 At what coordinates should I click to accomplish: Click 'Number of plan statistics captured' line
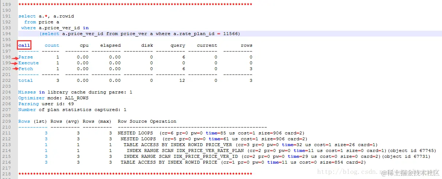pyautogui.click(x=72, y=110)
